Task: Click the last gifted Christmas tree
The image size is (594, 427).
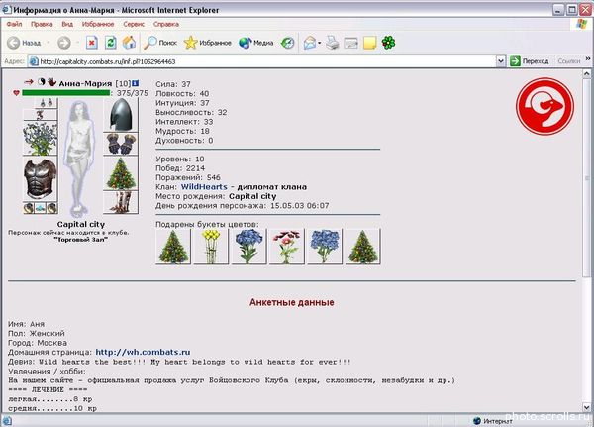Action: click(363, 246)
